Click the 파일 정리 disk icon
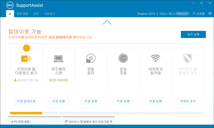The width and height of the screenshot is (214, 128). 91,58
